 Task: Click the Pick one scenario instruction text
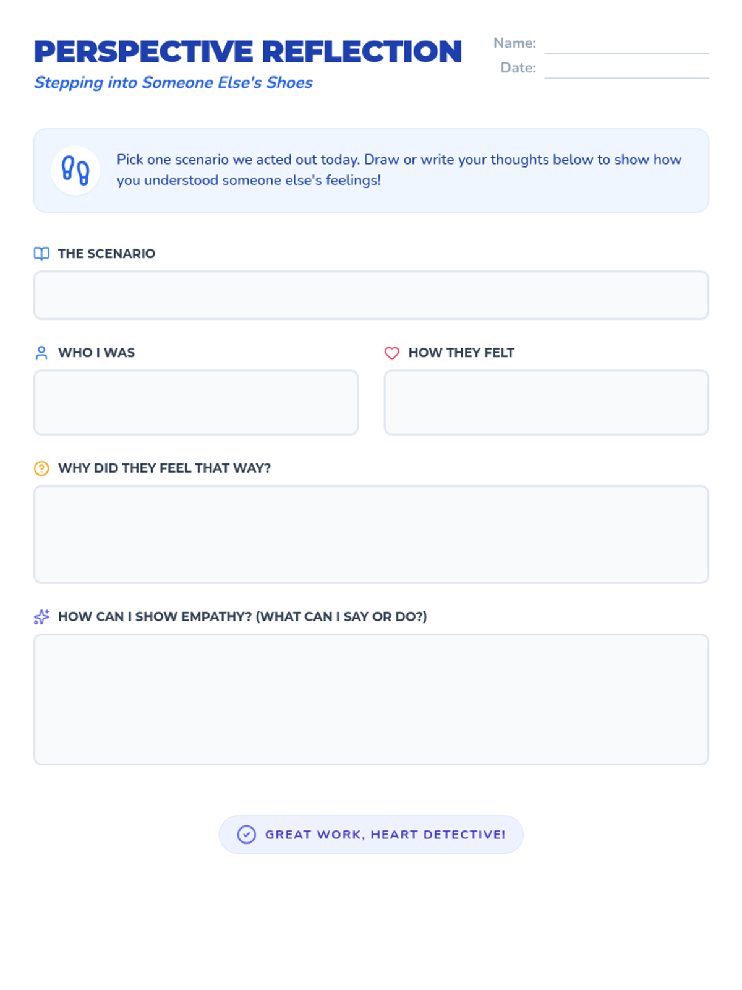point(399,170)
